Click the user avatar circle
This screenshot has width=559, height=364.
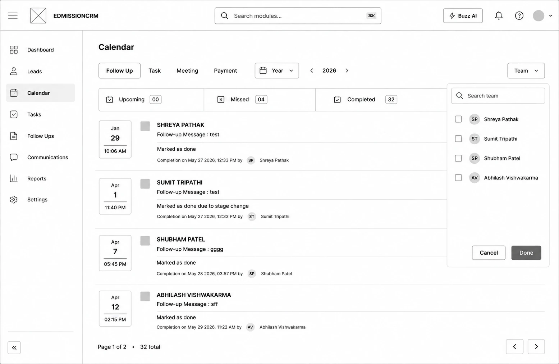[539, 16]
